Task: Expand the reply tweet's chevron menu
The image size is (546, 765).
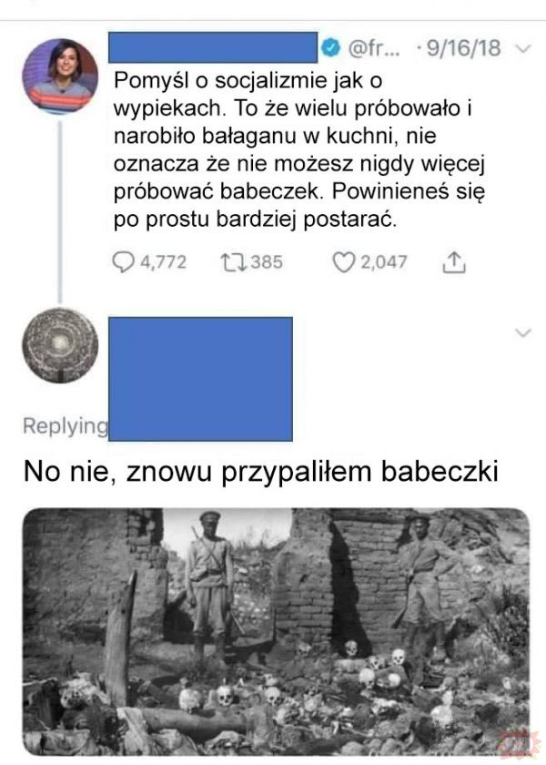Action: click(x=523, y=333)
